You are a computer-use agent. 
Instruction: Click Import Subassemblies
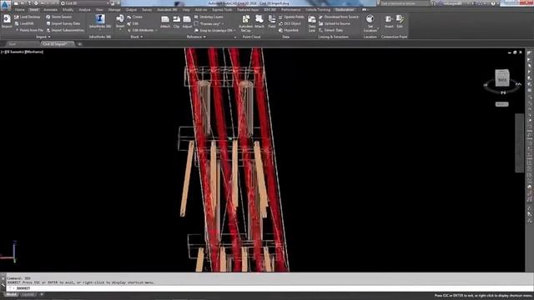point(65,30)
